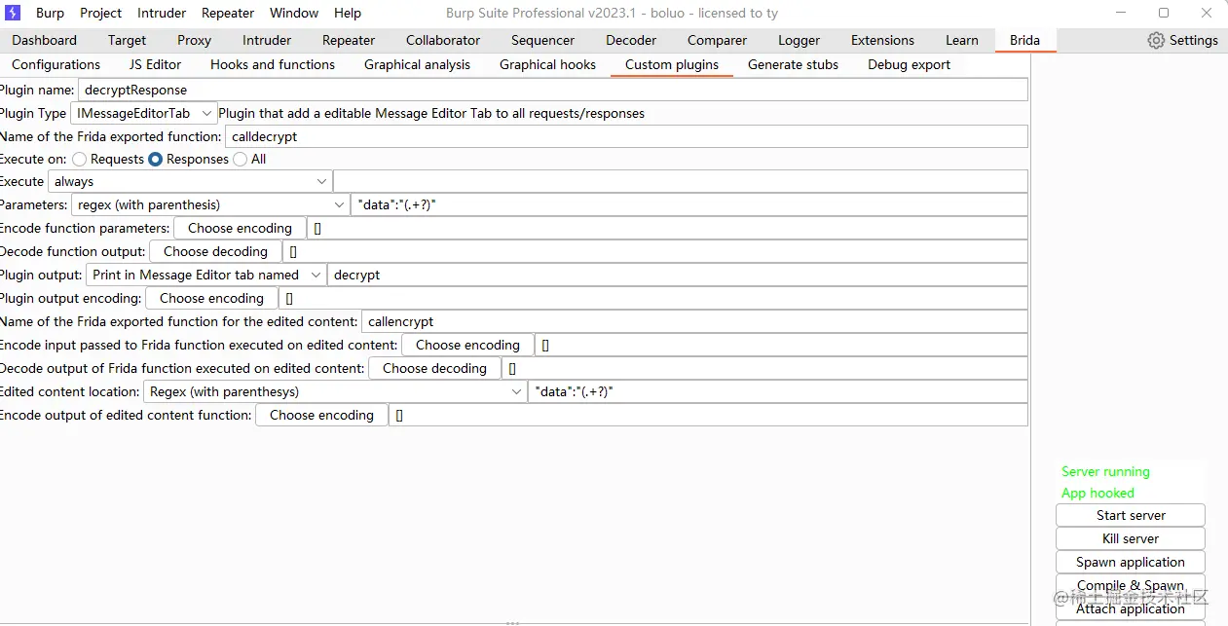Image resolution: width=1228 pixels, height=626 pixels.
Task: Choose decoding for output of Frida function on edited content
Action: click(x=434, y=368)
